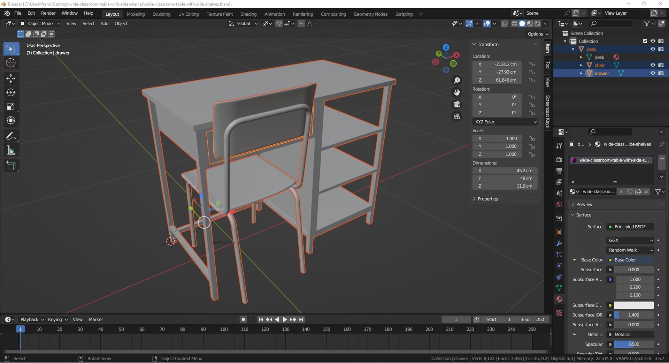Toggle the camera view icon
669x363 pixels.
click(x=456, y=104)
